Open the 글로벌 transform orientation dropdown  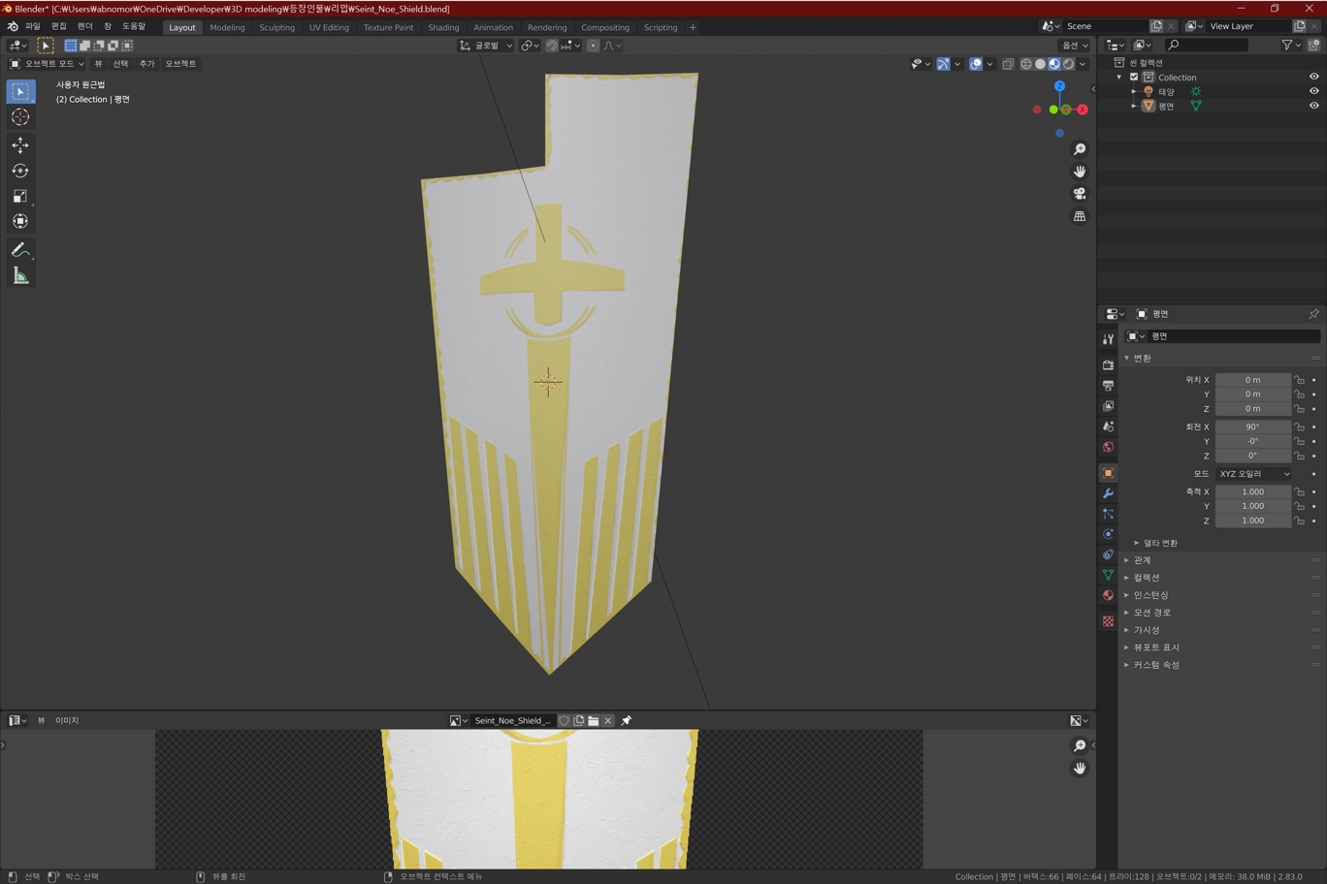(486, 46)
